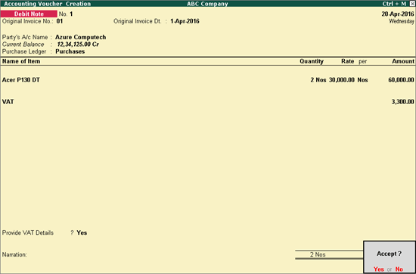Viewport: 416px width, 274px height.
Task: Edit the 2 Nos quantity value
Action: coord(318,80)
